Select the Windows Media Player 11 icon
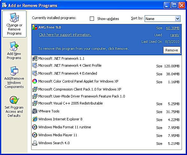This screenshot has height=155, width=187. point(35,135)
